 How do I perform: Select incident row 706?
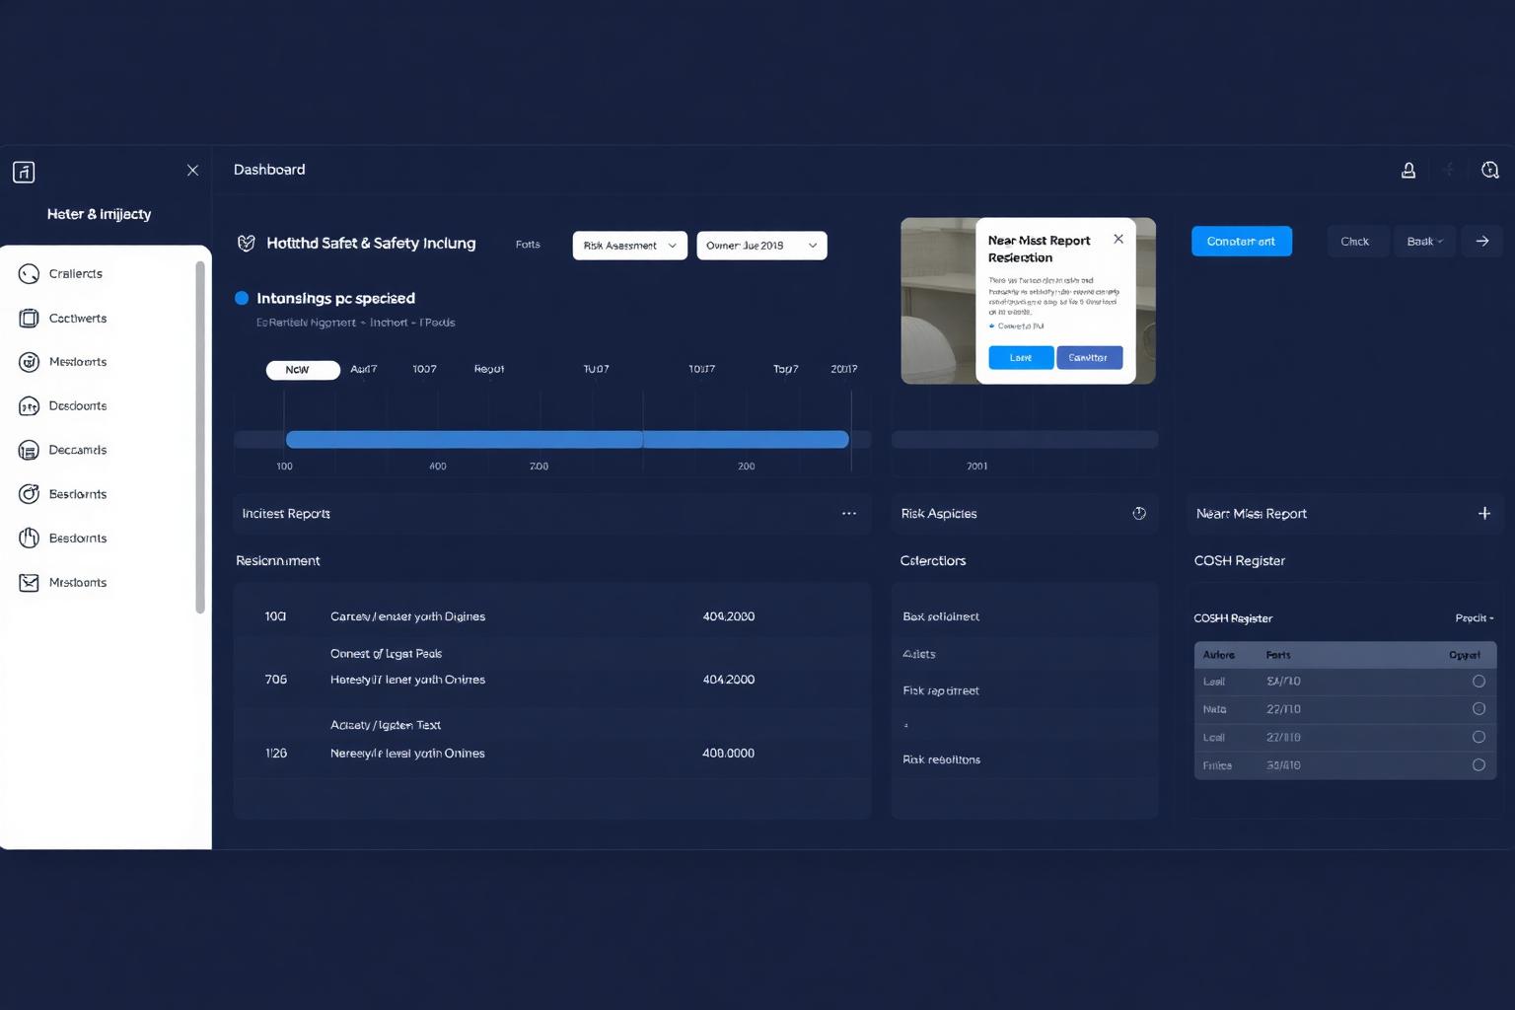point(552,680)
